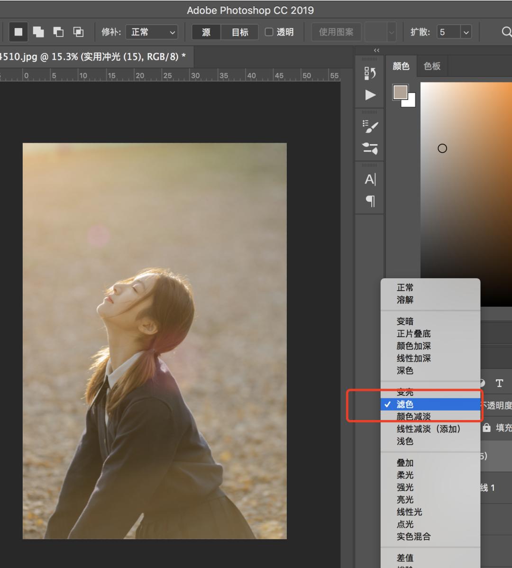Choose the Add to Selection icon

[38, 32]
